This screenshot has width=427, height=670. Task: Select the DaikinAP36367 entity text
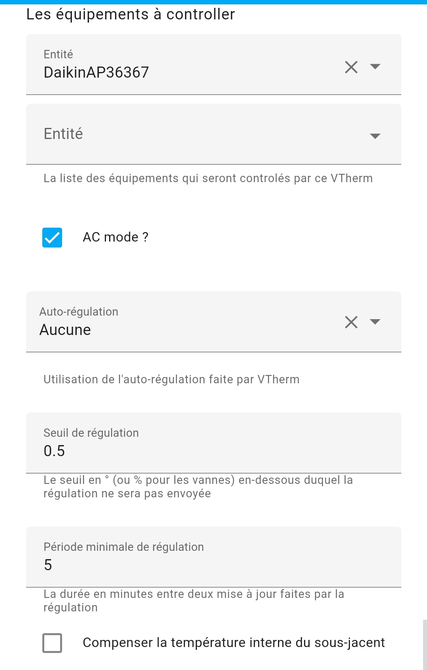[x=96, y=72]
